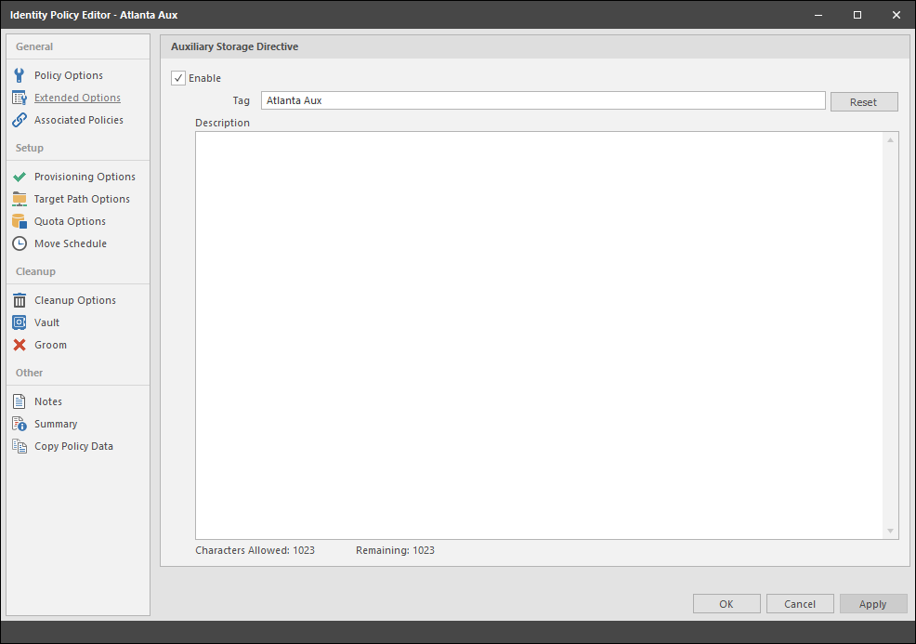Click the Cleanup Options trash icon

tap(20, 300)
